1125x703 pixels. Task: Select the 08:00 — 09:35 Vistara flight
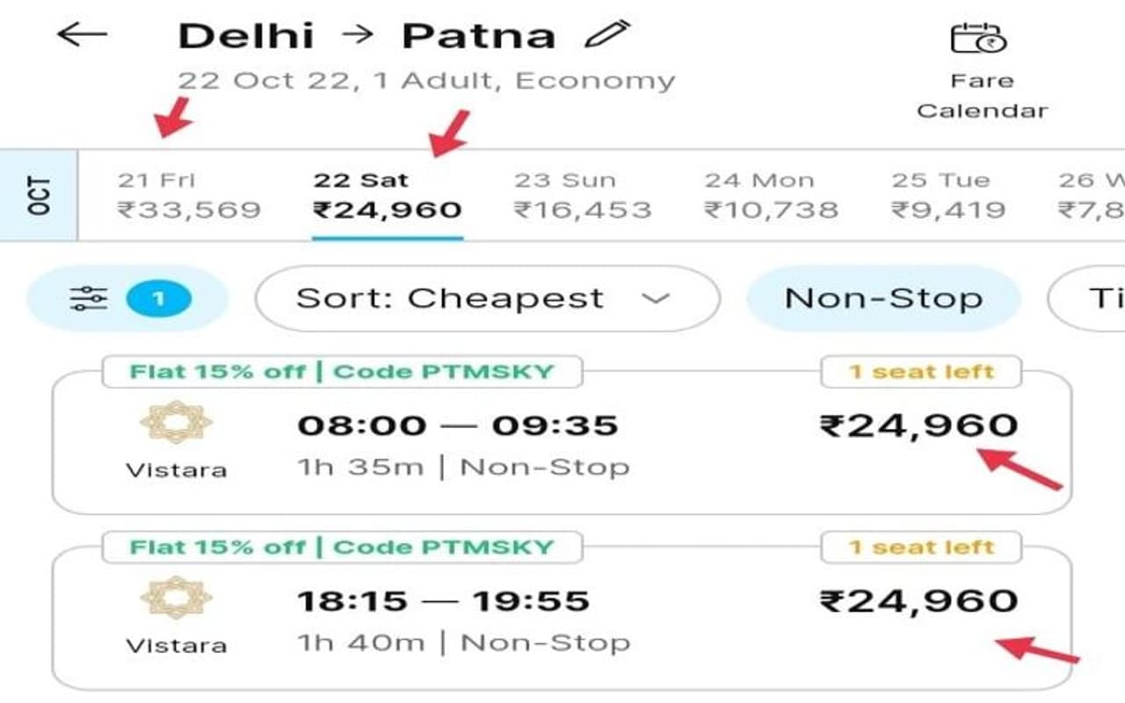click(562, 444)
